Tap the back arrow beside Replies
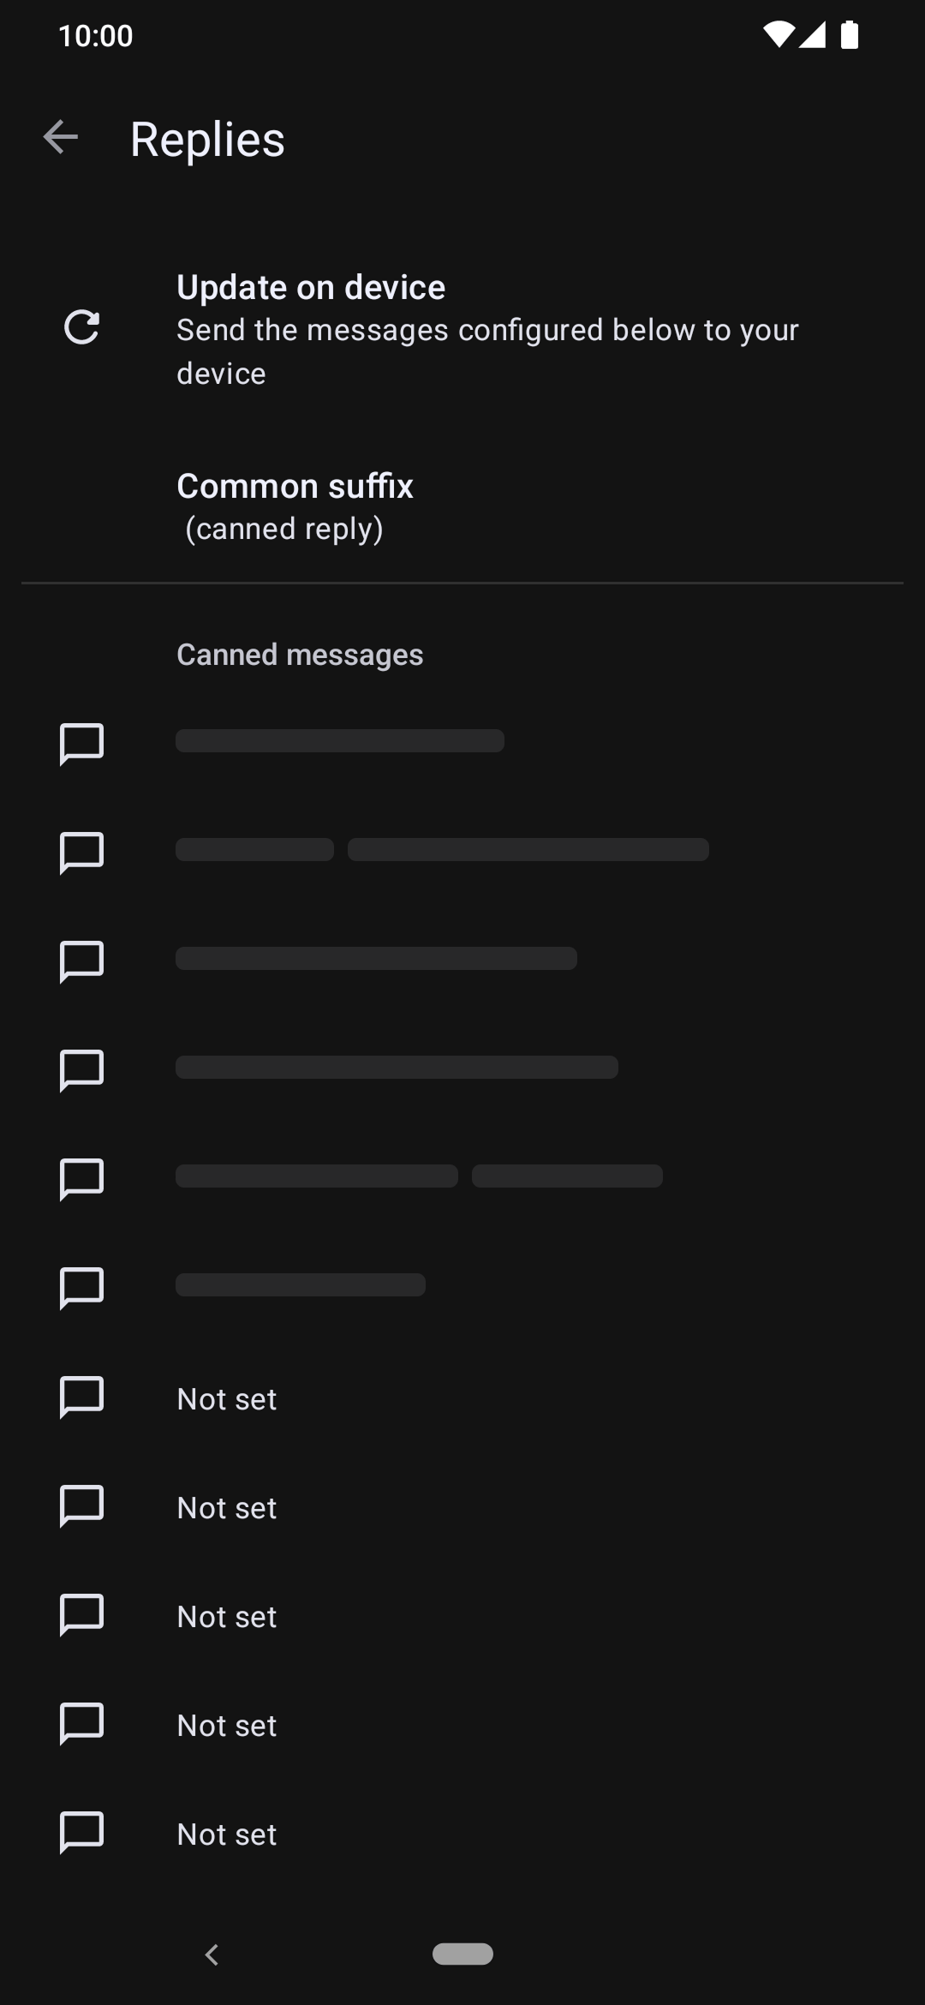 61,137
